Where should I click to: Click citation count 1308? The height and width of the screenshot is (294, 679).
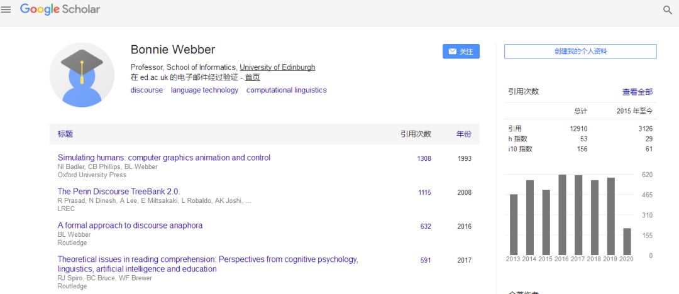(424, 158)
